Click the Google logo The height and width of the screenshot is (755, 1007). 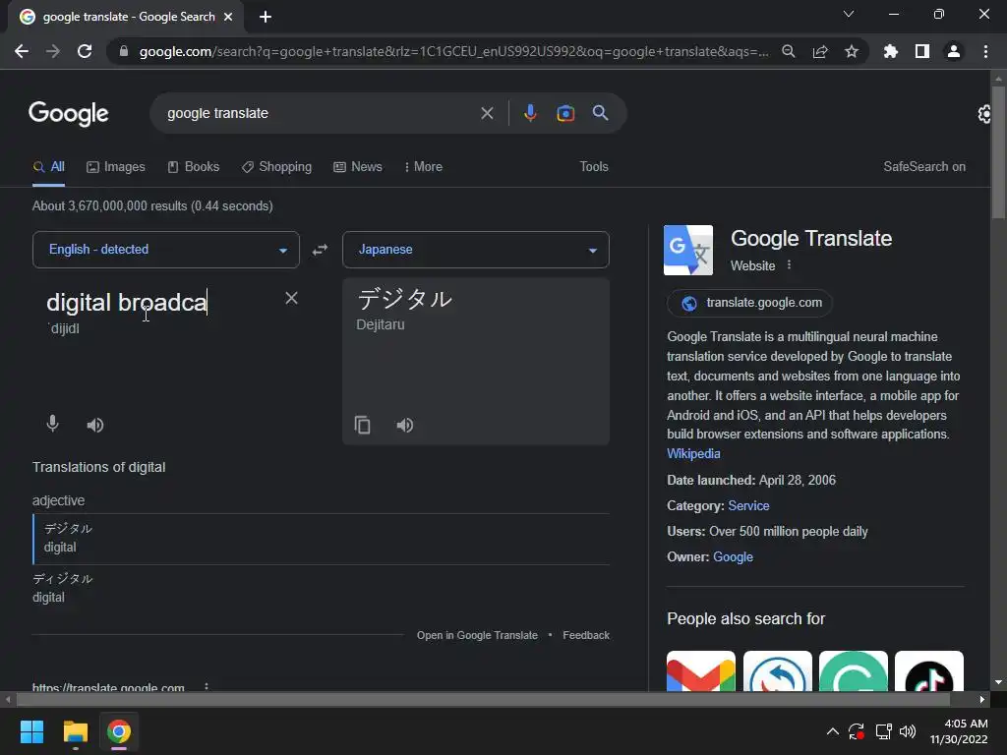69,114
